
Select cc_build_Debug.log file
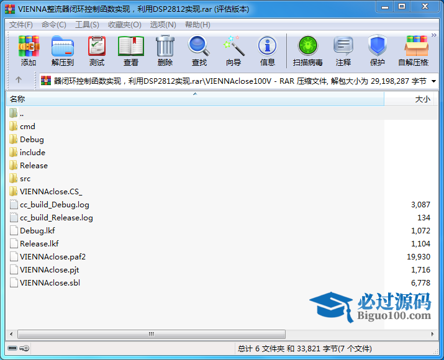point(49,205)
